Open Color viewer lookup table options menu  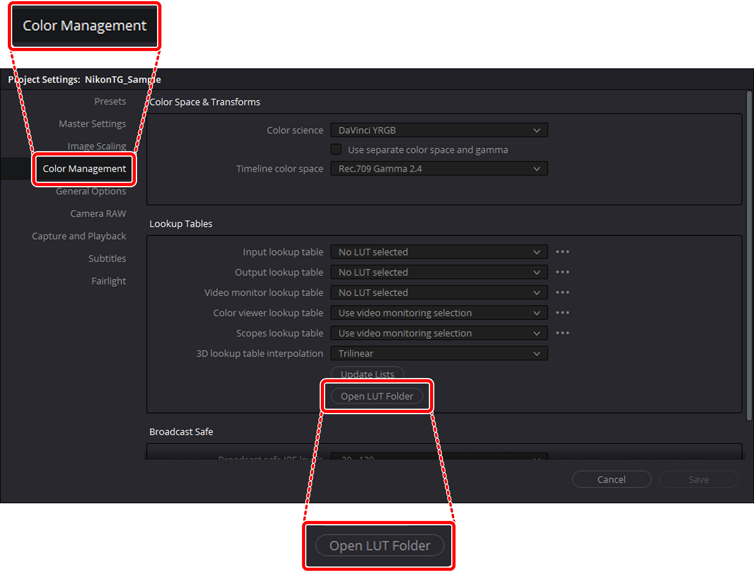(562, 312)
